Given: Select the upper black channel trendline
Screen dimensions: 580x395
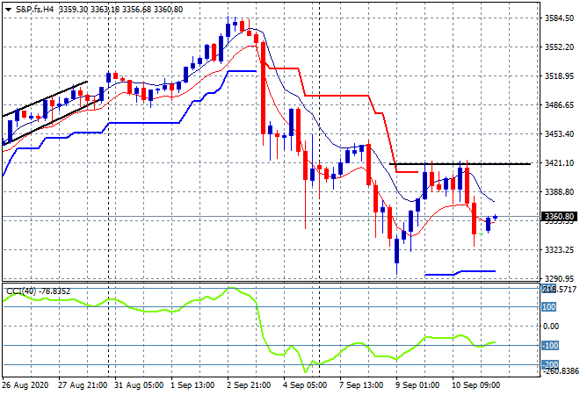Looking at the screenshot, I should (45, 98).
